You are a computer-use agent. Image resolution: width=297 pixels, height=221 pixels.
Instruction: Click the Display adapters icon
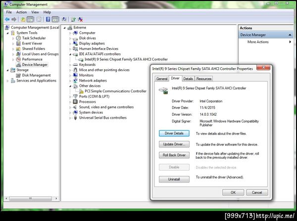coord(75,44)
